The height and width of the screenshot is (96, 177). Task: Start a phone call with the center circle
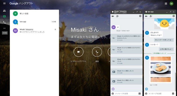tap(97, 52)
